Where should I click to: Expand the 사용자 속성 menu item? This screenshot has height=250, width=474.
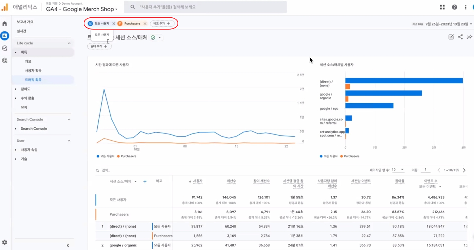(16, 150)
